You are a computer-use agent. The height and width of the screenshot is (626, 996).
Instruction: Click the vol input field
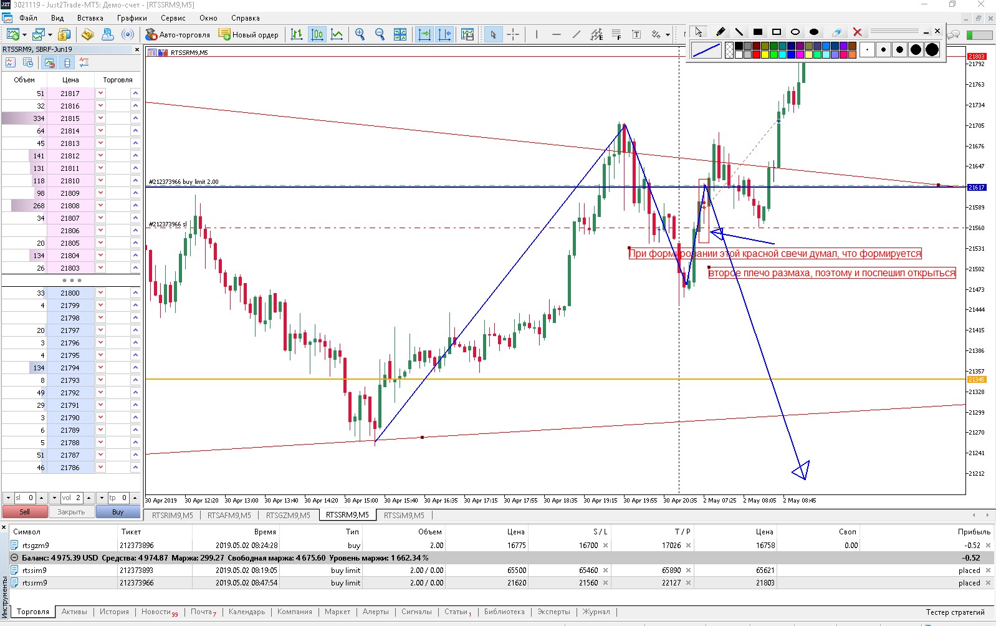click(x=72, y=498)
